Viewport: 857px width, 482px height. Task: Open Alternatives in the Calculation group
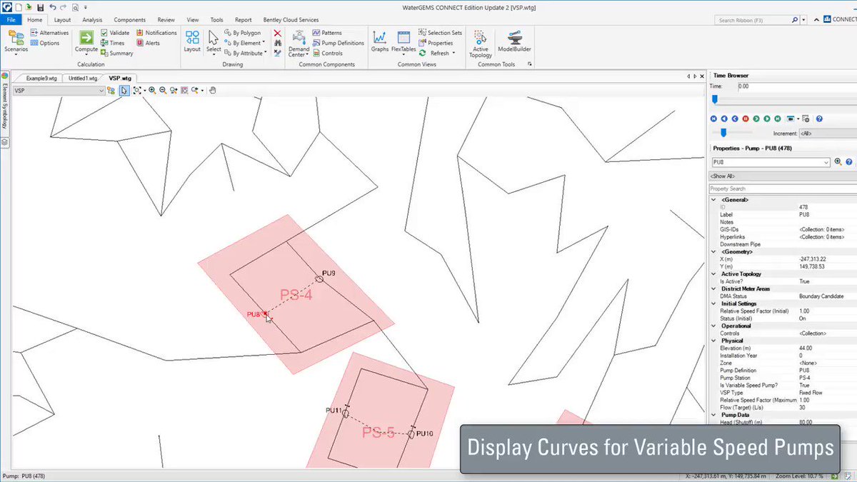click(x=49, y=33)
